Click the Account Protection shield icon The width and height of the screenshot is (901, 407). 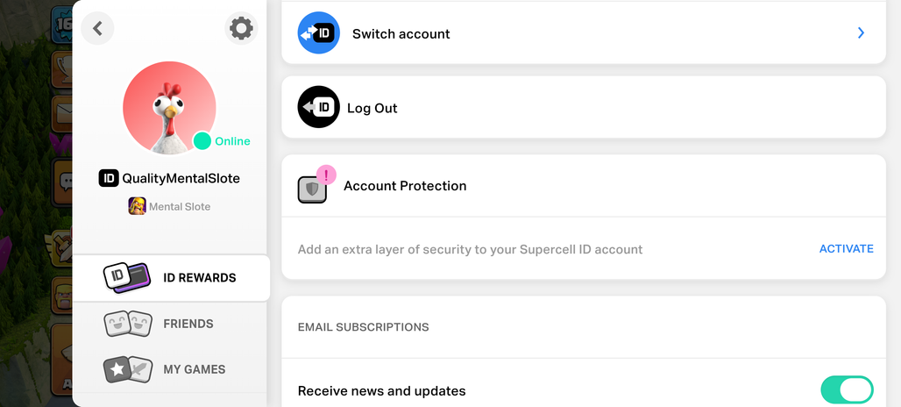pos(312,189)
